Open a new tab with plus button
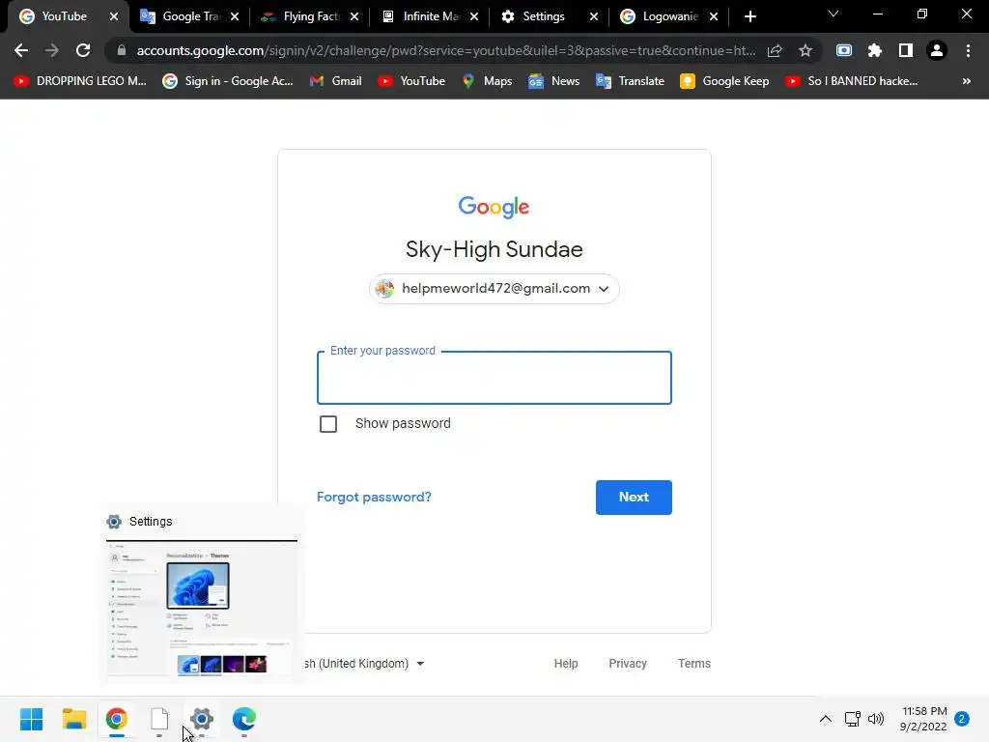 click(x=749, y=16)
